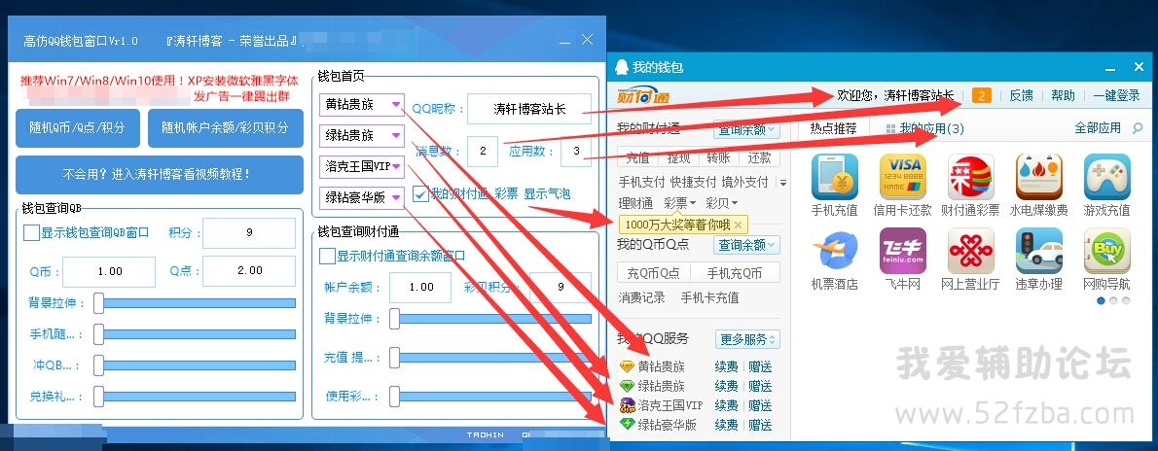Open the 机票酒店 airplane icon
Screen dimensions: 1158x451
835,251
